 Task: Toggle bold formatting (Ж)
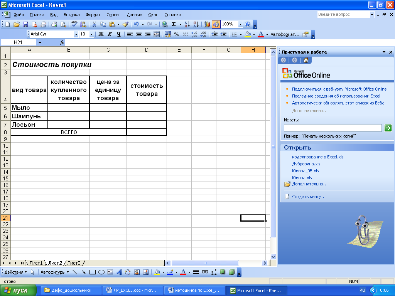tap(101, 34)
